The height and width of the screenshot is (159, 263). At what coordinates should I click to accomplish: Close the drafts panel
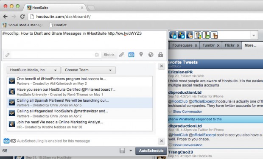pos(161,66)
